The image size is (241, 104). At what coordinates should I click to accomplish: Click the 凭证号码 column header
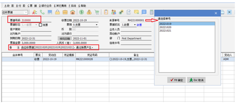click(92, 55)
